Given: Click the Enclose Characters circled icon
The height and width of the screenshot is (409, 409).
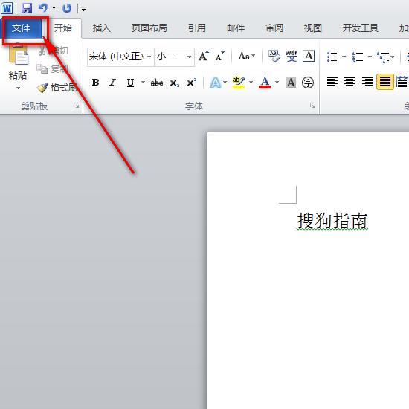Looking at the screenshot, I should [x=308, y=83].
